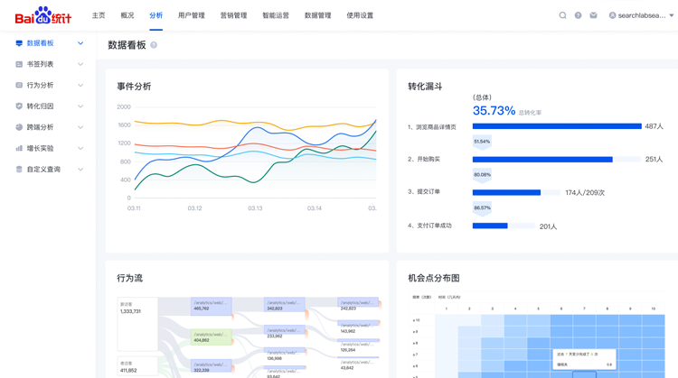
Task: Open 行为分析 in the sidebar
Action: click(40, 85)
